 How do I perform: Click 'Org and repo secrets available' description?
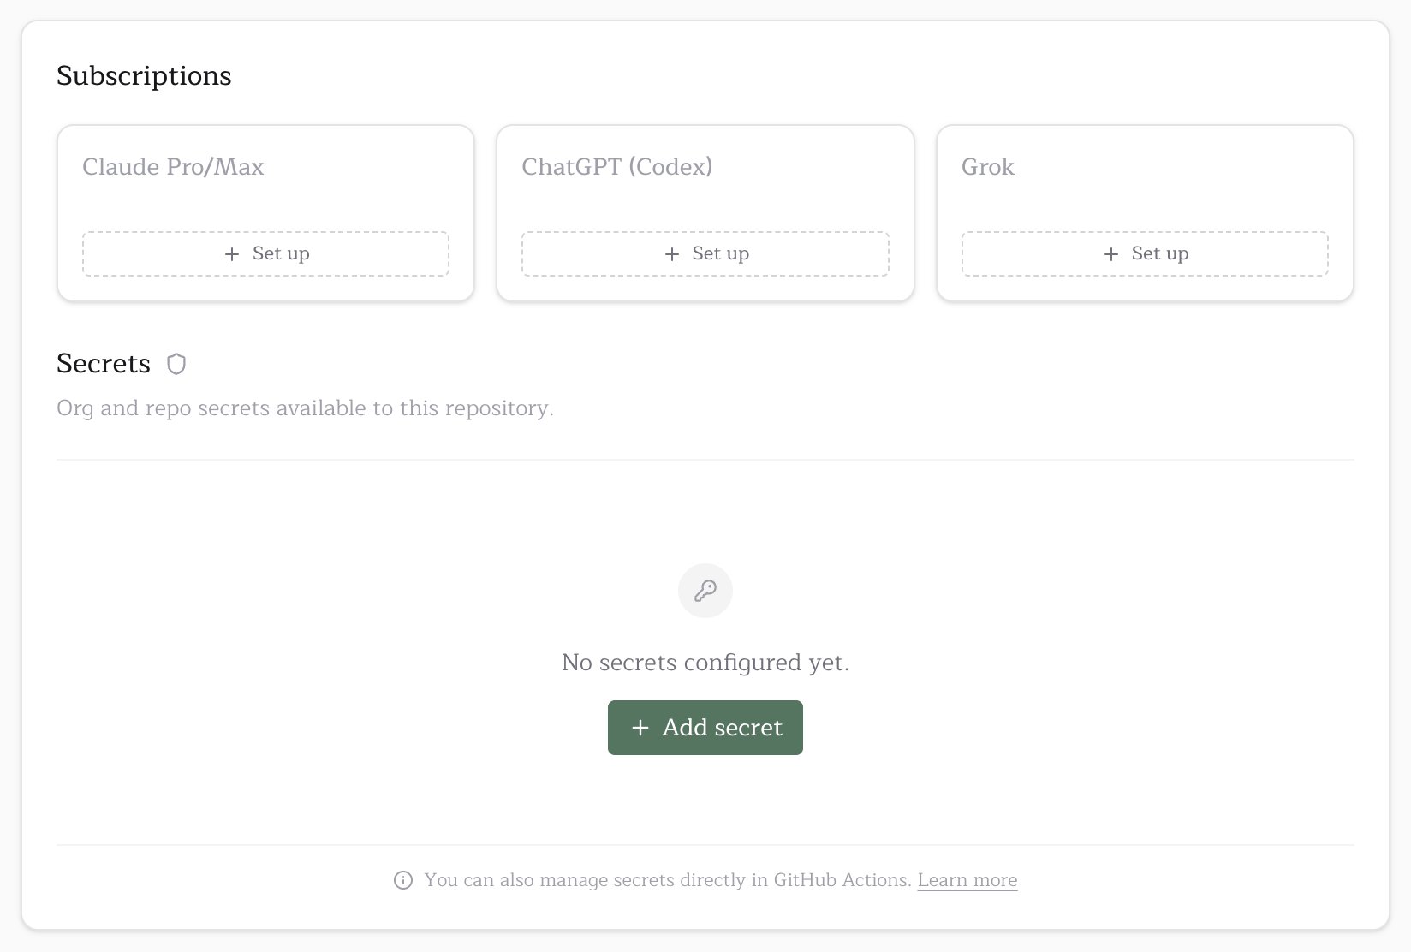click(x=306, y=408)
